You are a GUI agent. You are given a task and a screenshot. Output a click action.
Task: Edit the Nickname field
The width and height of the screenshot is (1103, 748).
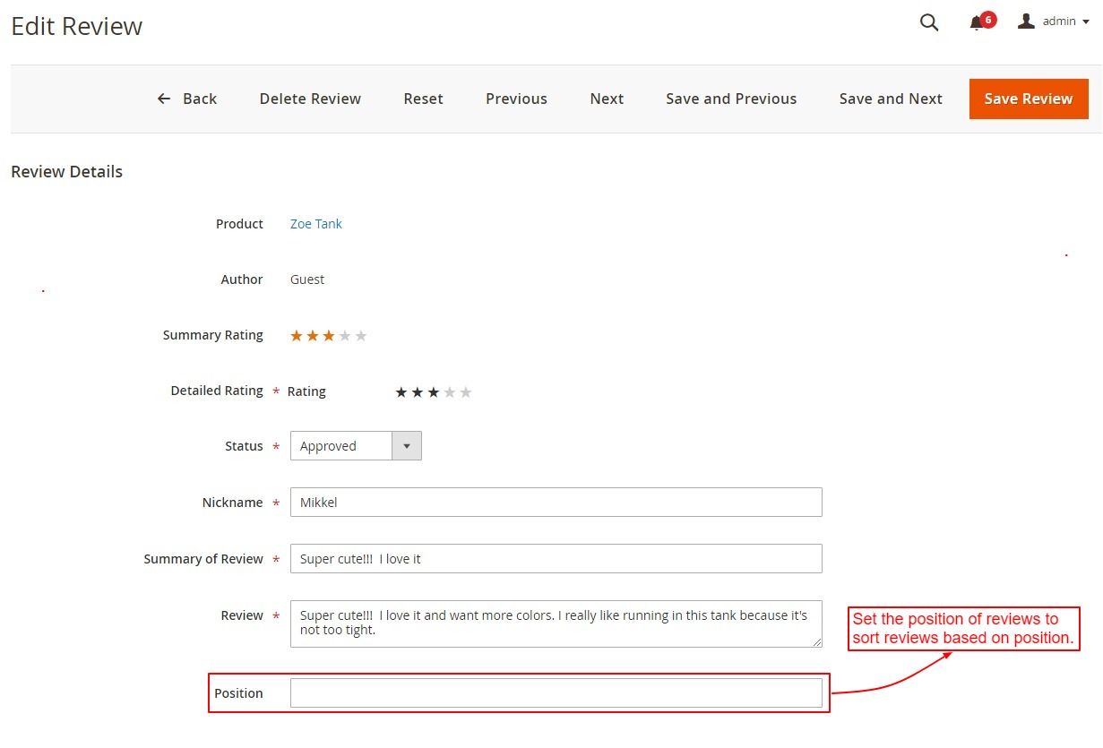pos(556,502)
